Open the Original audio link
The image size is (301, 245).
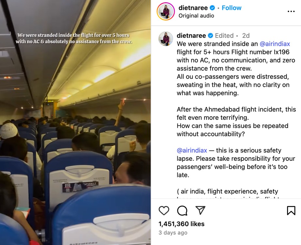click(196, 16)
